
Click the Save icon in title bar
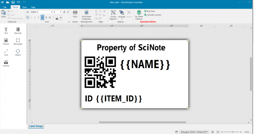coord(13,2)
